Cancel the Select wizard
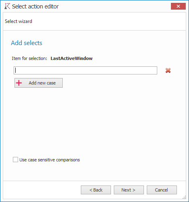Screen dimensions: 189x202 click(162, 190)
